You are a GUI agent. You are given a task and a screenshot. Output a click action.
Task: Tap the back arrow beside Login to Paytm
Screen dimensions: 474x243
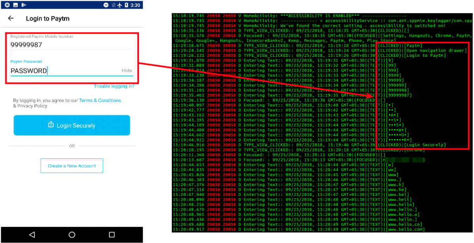(11, 18)
